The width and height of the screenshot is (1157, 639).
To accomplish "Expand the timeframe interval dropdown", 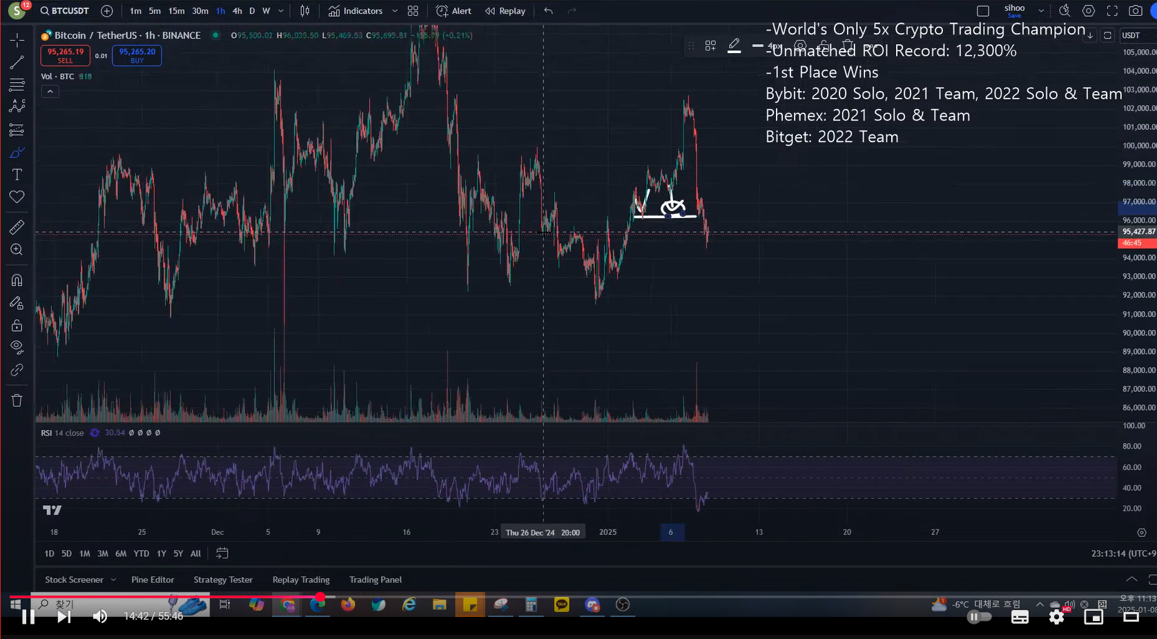I will [281, 11].
